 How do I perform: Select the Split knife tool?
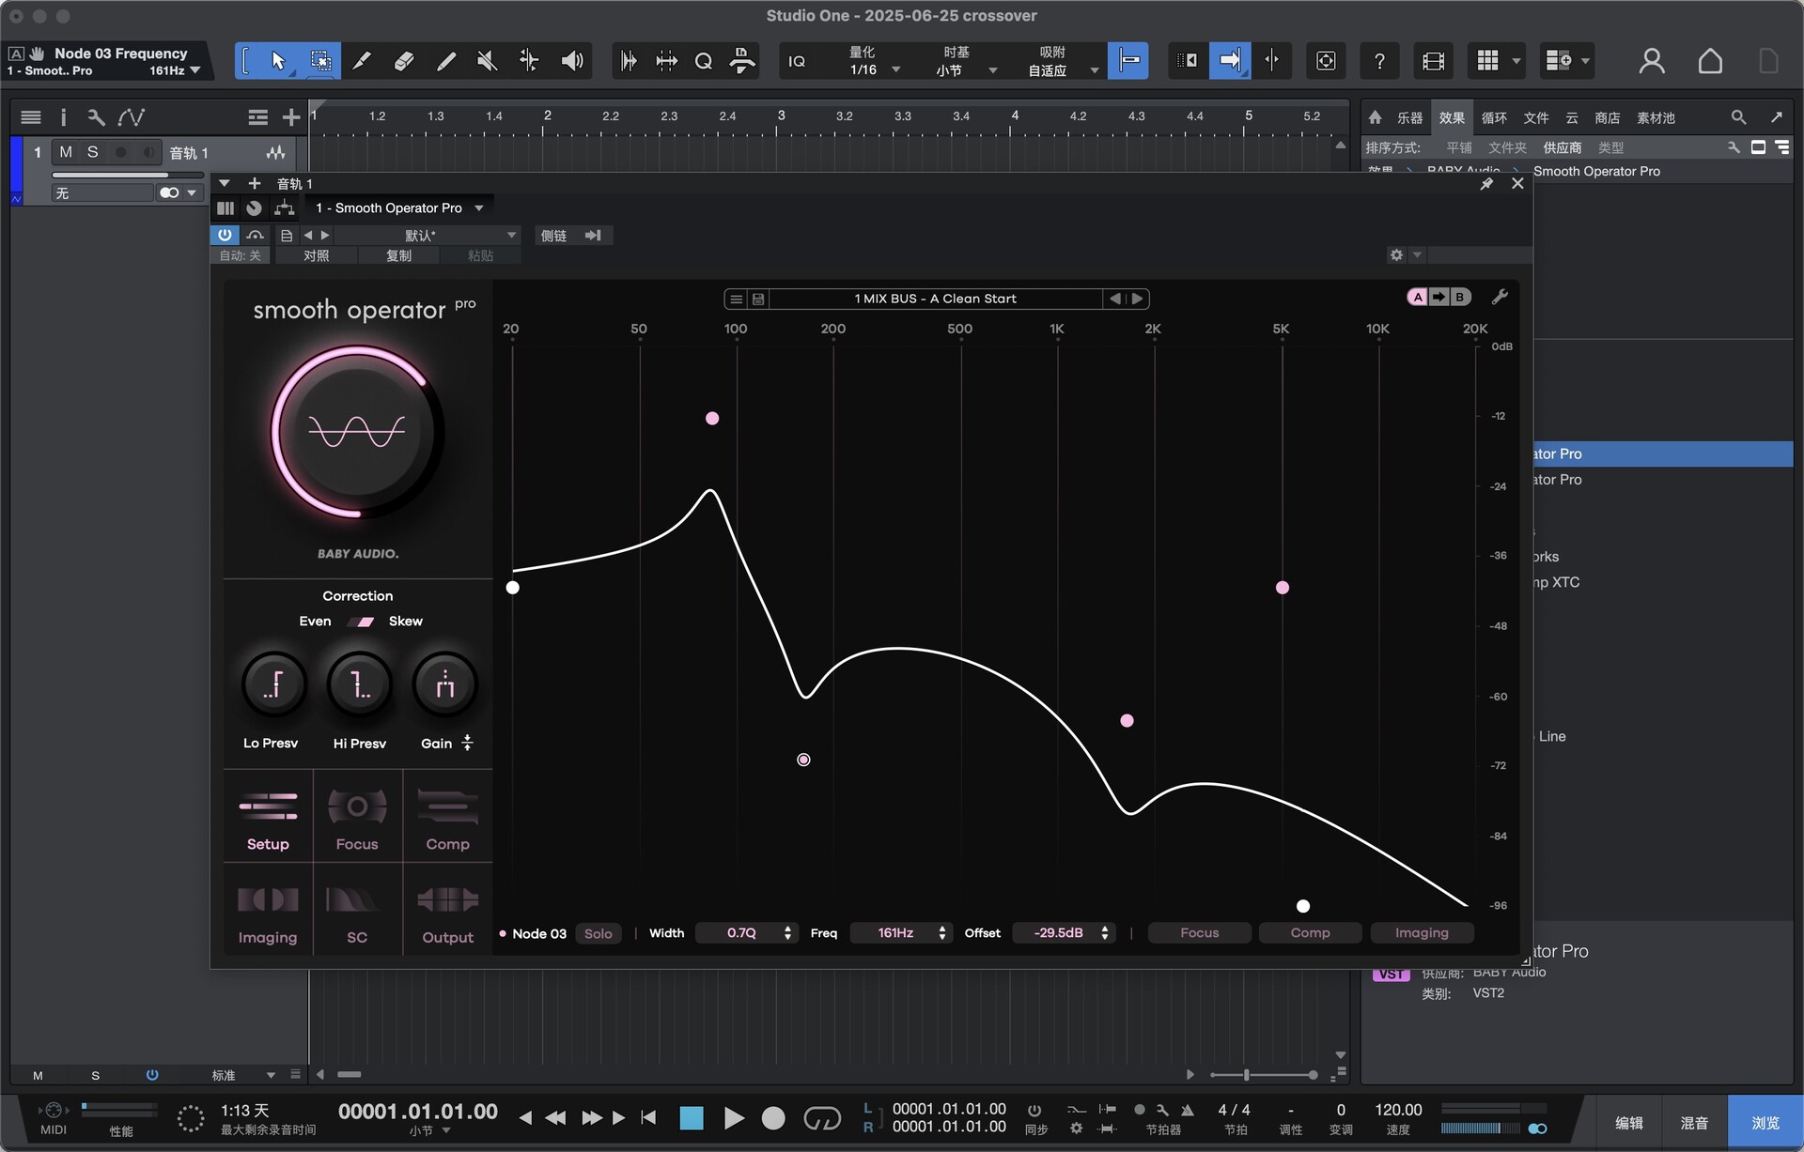[x=361, y=61]
